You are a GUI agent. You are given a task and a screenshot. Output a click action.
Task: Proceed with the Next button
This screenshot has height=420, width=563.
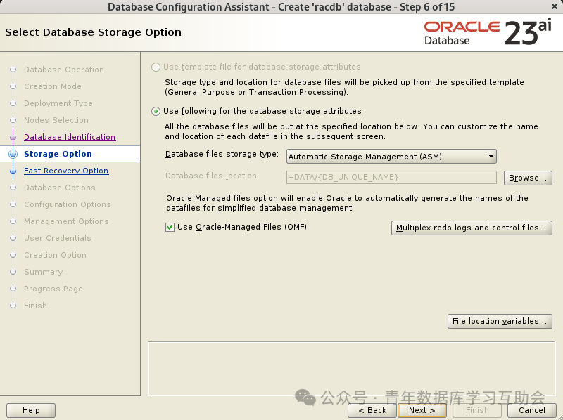coord(422,410)
